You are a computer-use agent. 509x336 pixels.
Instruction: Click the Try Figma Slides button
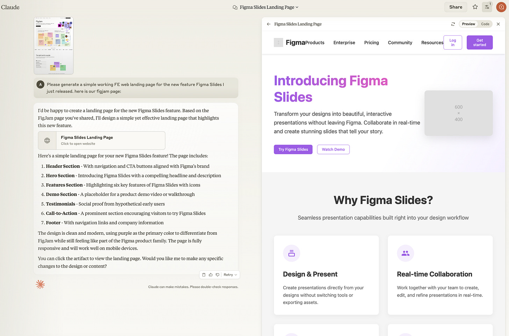click(x=293, y=149)
